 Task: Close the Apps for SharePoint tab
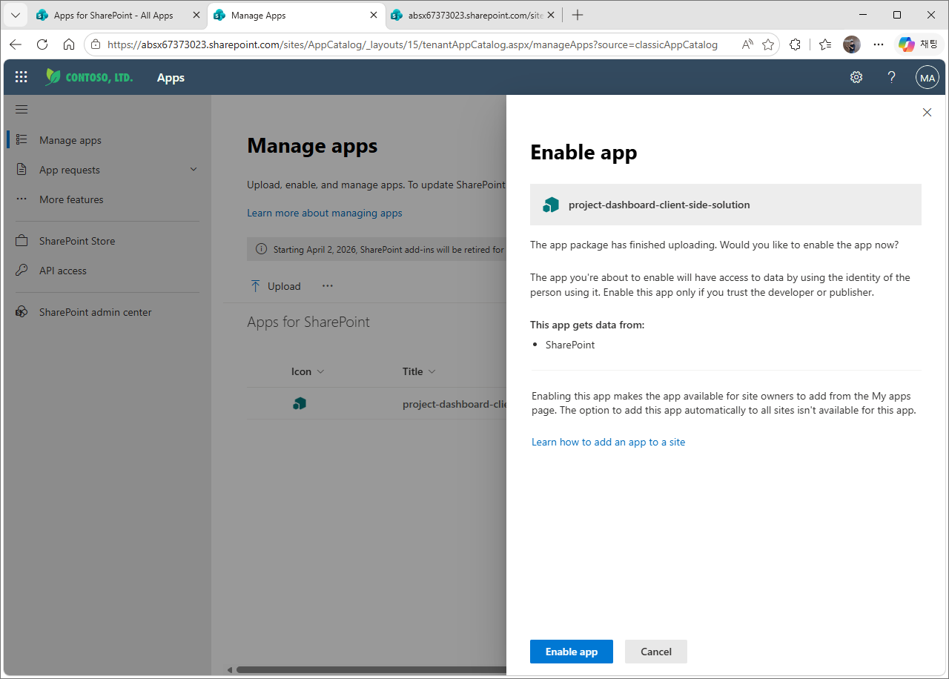196,15
